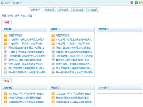Click the green plus add icon
Image resolution: width=143 pixels, height=107 pixels.
136,3
